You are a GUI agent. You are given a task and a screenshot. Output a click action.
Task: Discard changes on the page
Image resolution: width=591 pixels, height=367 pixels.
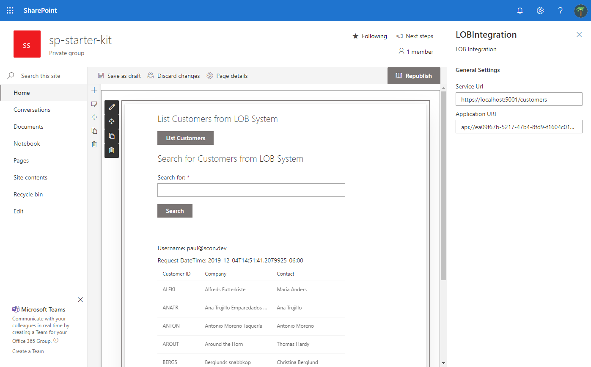173,76
